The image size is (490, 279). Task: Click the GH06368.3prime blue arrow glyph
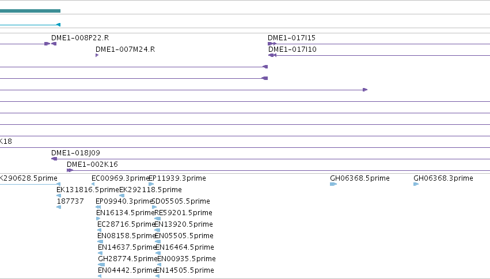coord(416,184)
